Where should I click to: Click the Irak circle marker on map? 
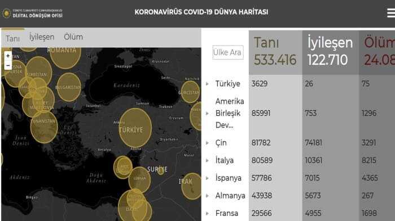[192, 186]
